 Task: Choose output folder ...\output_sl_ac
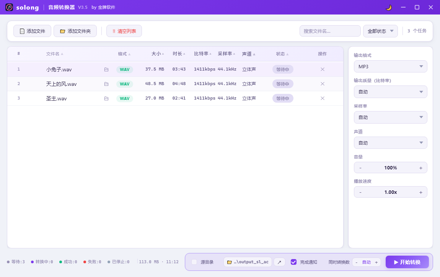(x=248, y=262)
